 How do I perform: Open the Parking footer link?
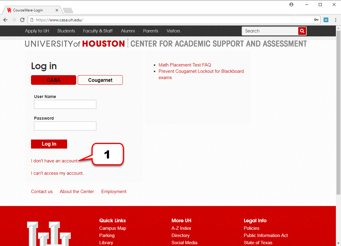(x=107, y=235)
